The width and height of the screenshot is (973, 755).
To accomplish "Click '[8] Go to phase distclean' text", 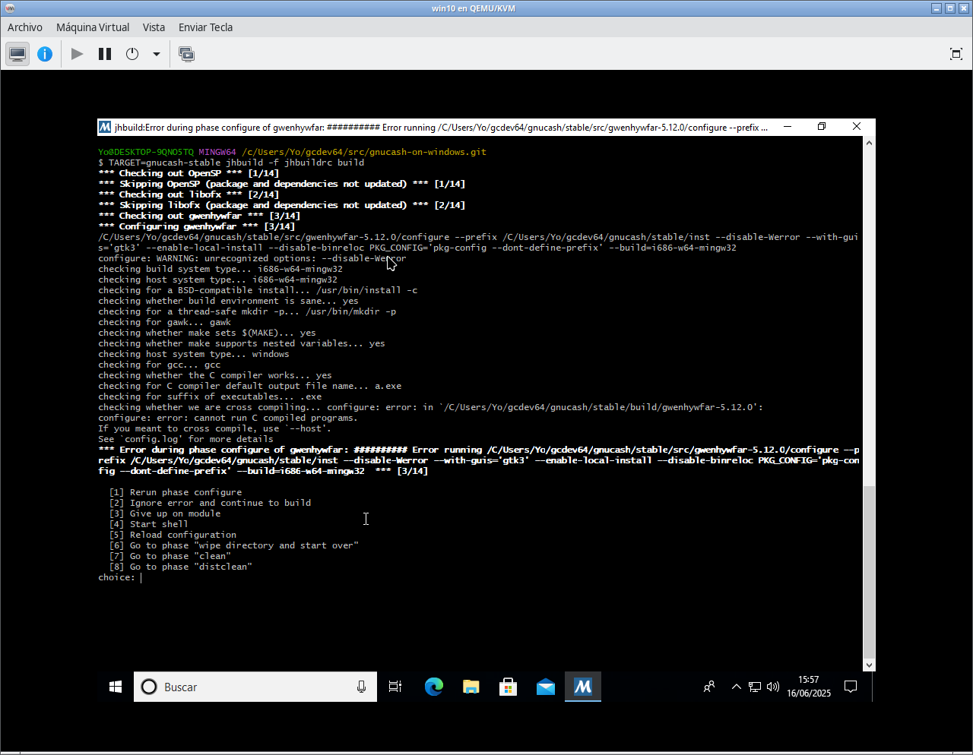I will (x=180, y=567).
